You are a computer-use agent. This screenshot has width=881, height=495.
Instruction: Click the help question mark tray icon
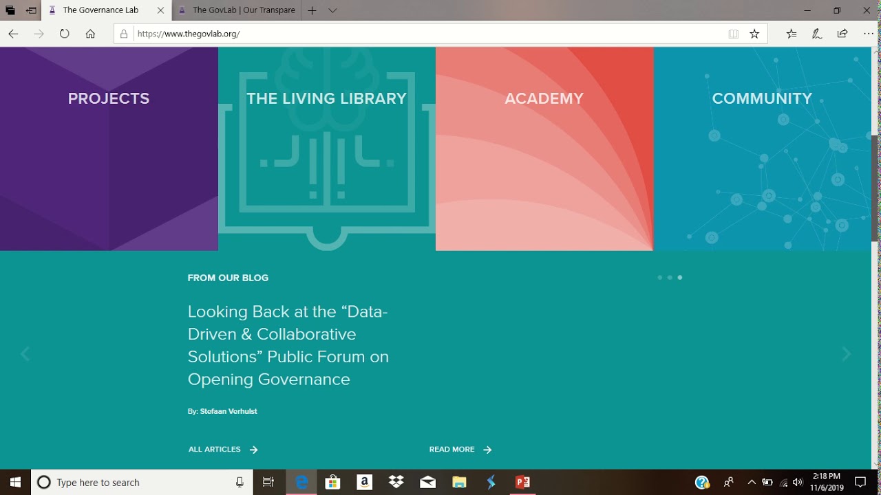pyautogui.click(x=702, y=482)
